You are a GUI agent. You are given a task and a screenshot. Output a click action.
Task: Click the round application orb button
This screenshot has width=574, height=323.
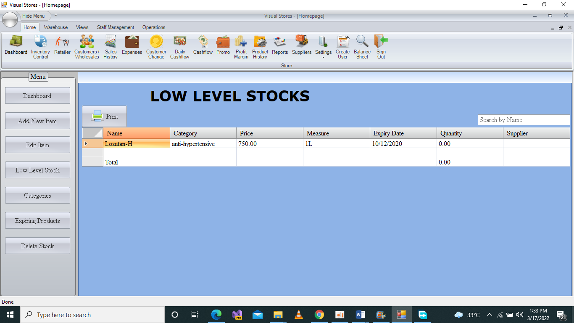pos(10,19)
